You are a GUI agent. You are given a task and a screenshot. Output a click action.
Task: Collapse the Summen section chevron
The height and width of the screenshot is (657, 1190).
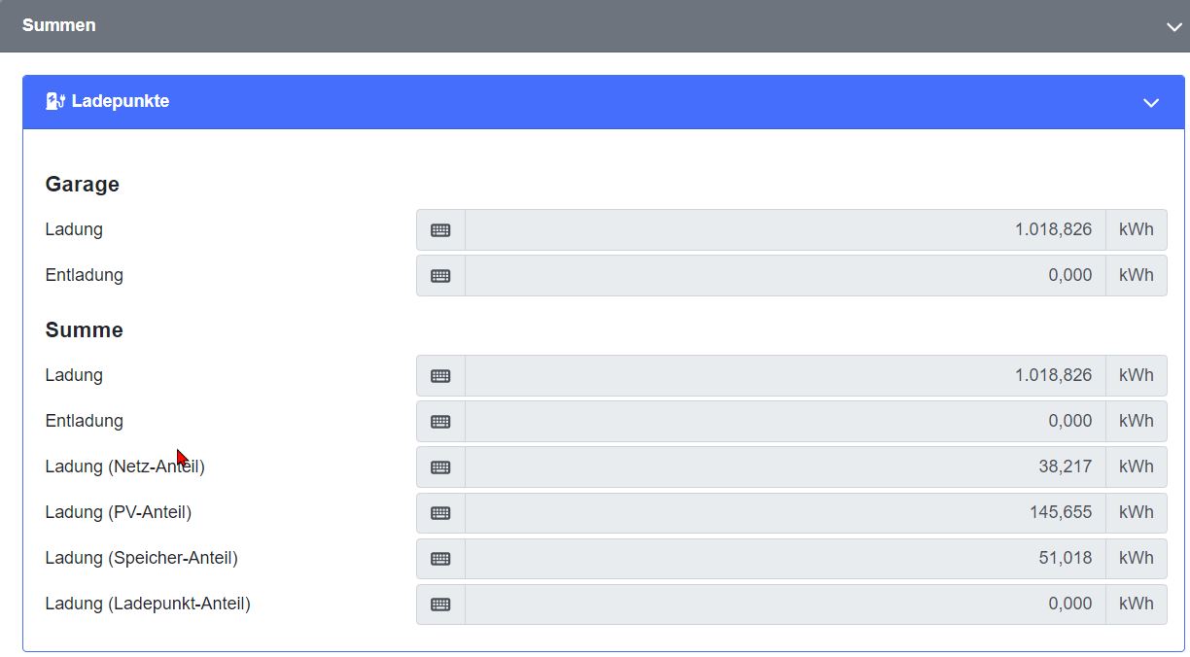point(1174,27)
